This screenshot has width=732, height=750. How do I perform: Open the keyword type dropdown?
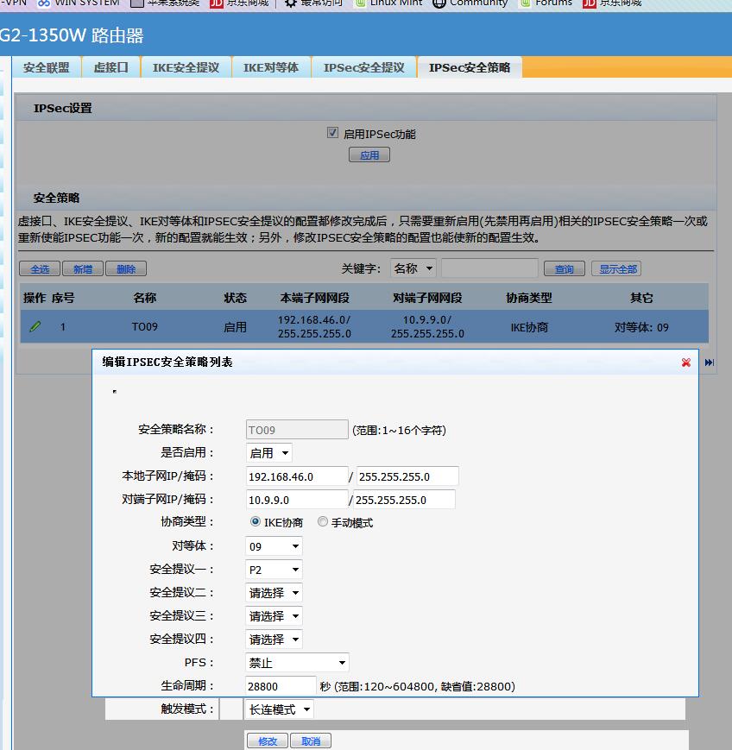[x=413, y=268]
